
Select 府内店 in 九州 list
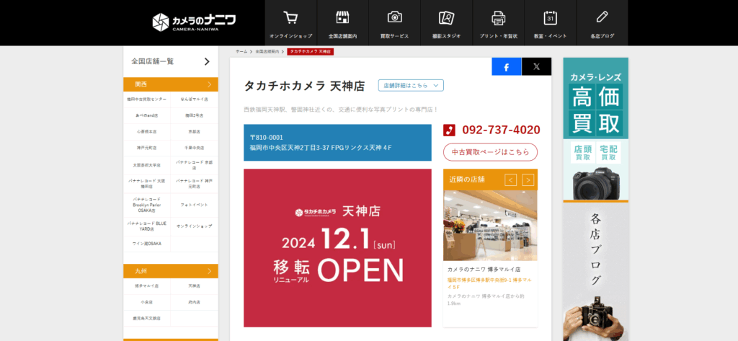(195, 302)
